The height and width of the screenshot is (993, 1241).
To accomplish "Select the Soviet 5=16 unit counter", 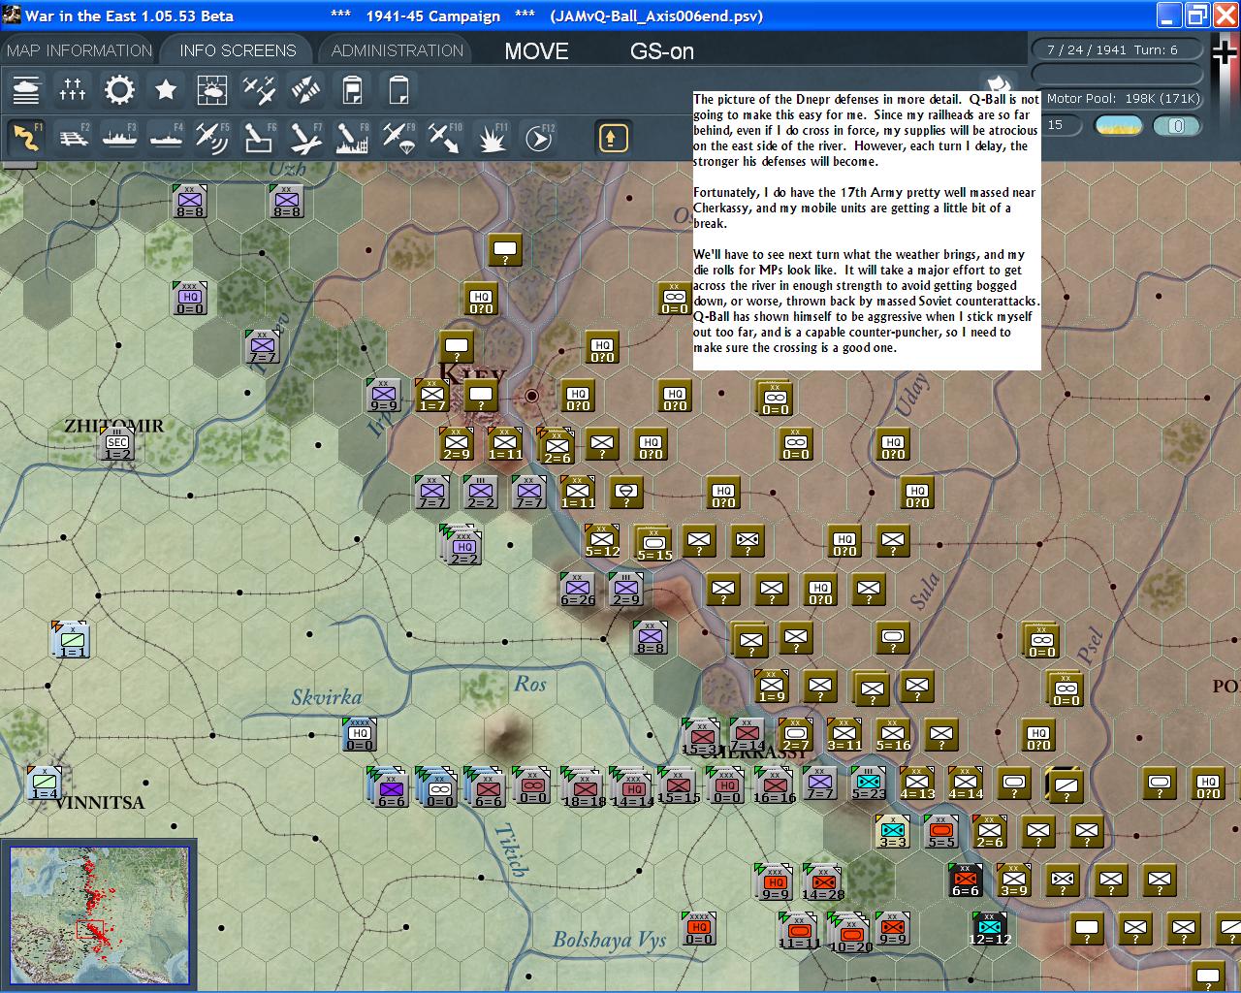I will 893,736.
